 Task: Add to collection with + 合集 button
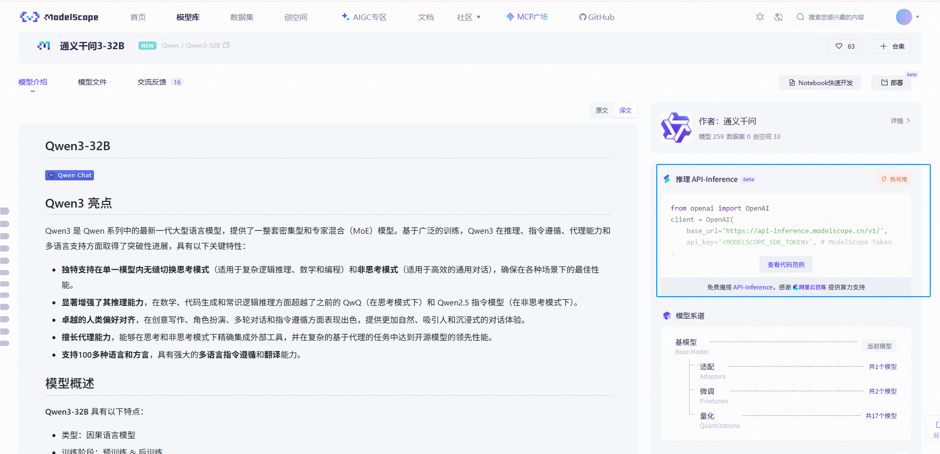coord(892,46)
